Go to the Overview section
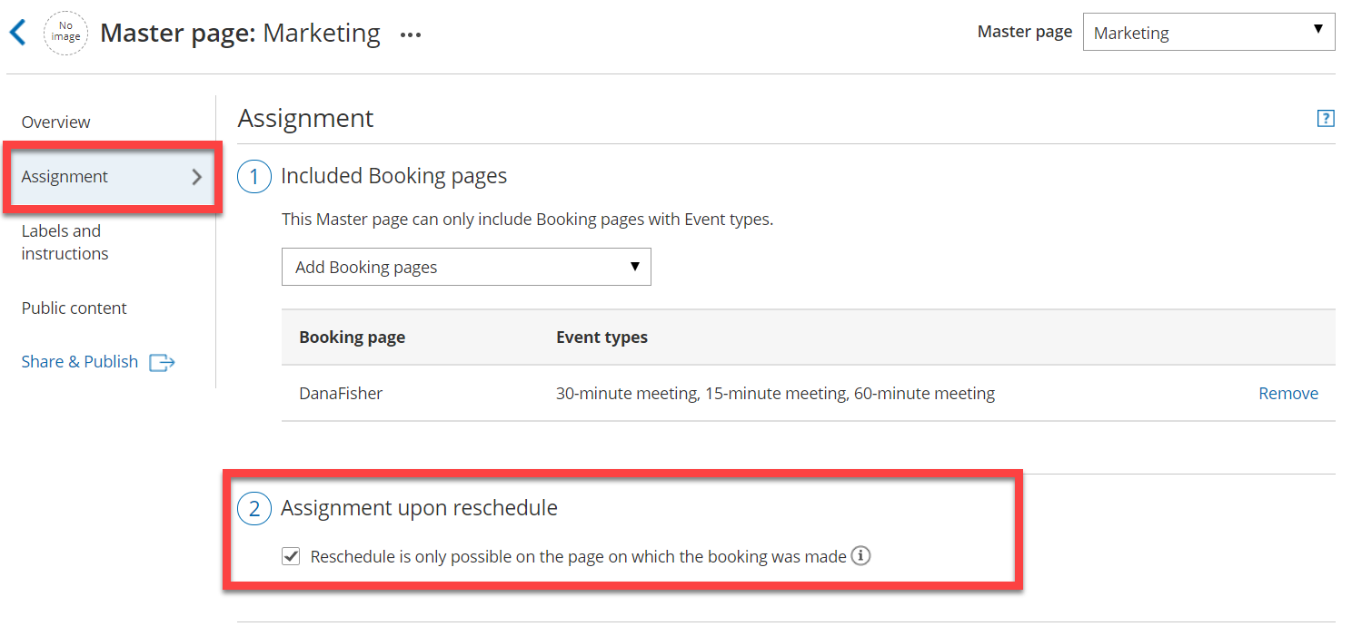Image resolution: width=1362 pixels, height=636 pixels. click(x=56, y=122)
